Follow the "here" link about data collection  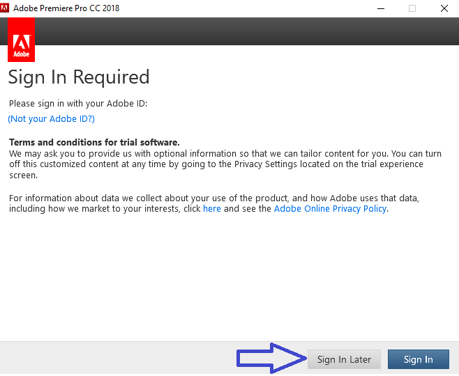pyautogui.click(x=212, y=209)
